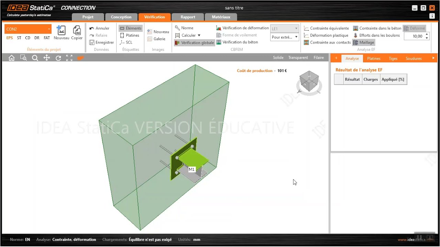This screenshot has width=440, height=247.
Task: Select the M1 member label in model
Action: click(x=192, y=169)
